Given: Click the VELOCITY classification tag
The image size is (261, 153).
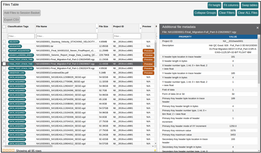Looking at the screenshot, I should [x=14, y=42].
